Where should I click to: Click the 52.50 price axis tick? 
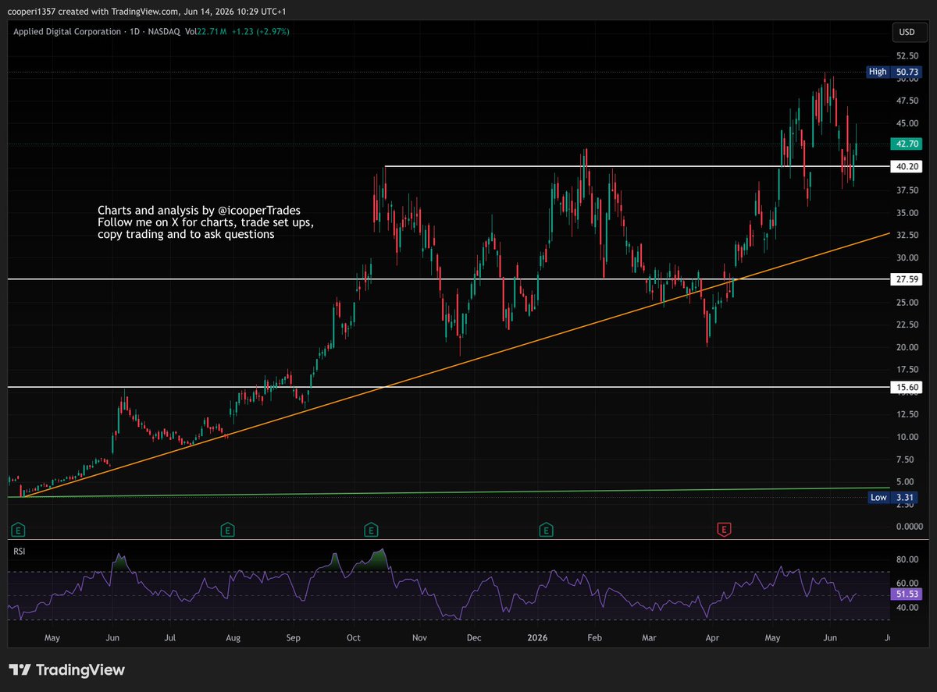(x=906, y=55)
